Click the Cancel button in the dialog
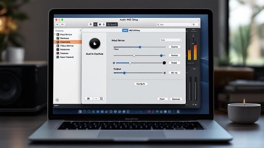 (x=176, y=99)
